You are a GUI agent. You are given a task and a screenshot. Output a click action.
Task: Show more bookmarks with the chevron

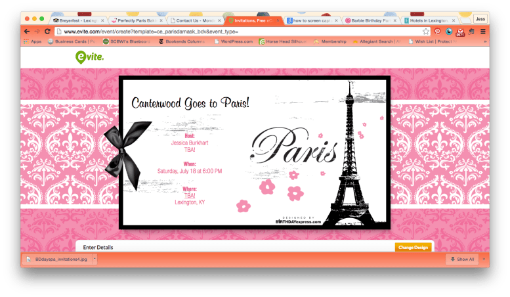(485, 41)
